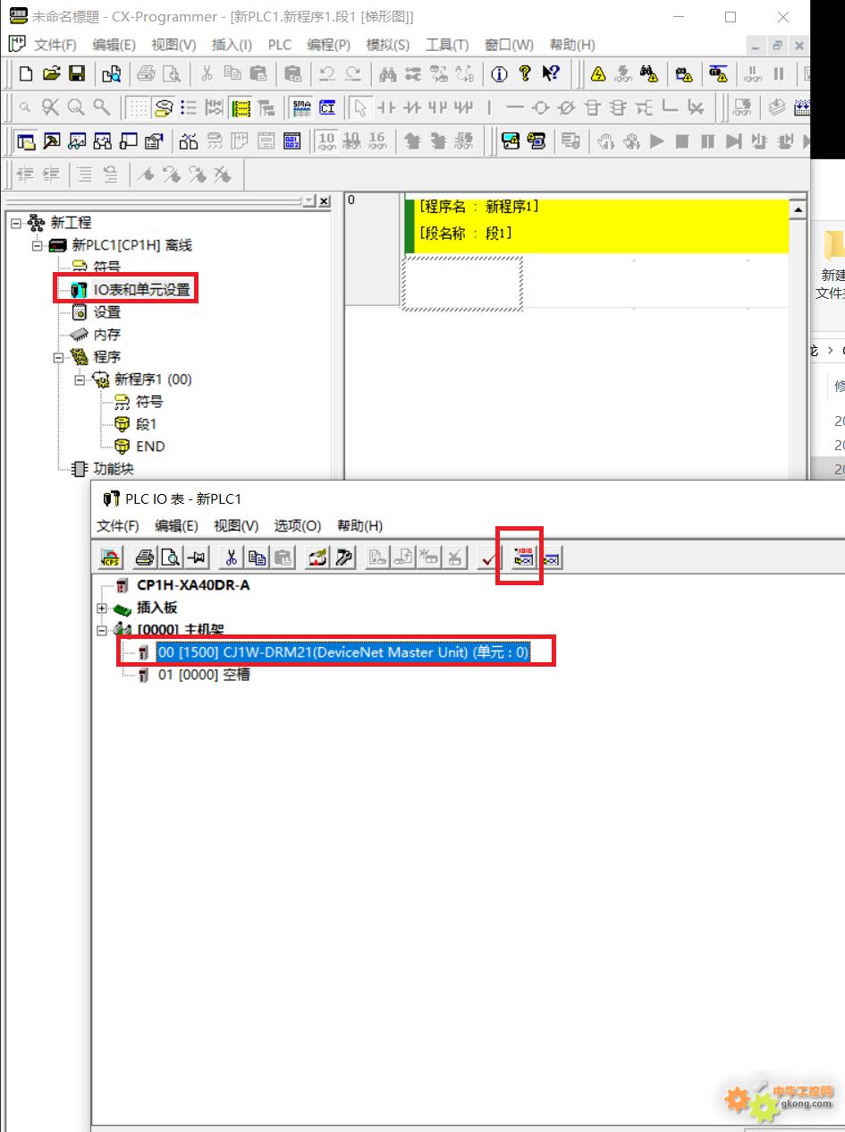Viewport: 845px width, 1132px height.
Task: Click the ladder editor scroll up arrow
Action: coord(798,210)
